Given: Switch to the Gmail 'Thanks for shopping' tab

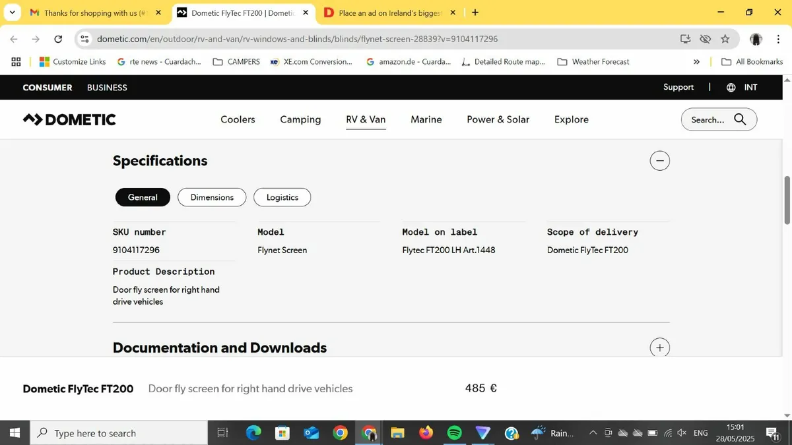Looking at the screenshot, I should (x=93, y=13).
